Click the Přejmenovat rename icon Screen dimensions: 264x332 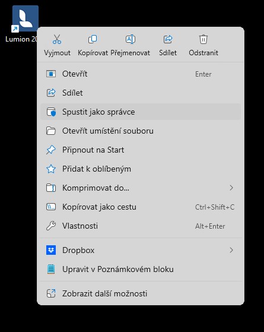pos(131,39)
